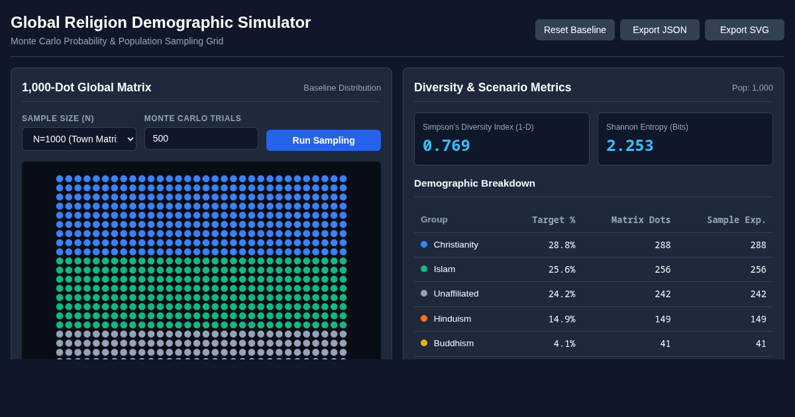Click the 14.9% target value
The image size is (795, 417).
562,319
